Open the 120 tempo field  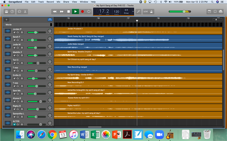coord(117,12)
